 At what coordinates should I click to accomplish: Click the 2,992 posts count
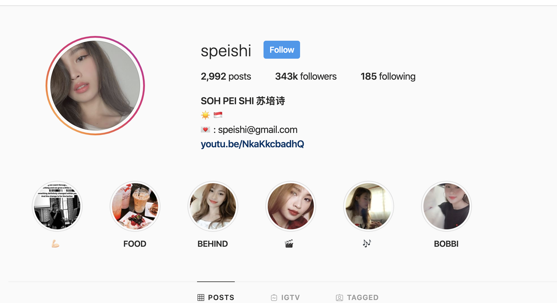point(226,76)
